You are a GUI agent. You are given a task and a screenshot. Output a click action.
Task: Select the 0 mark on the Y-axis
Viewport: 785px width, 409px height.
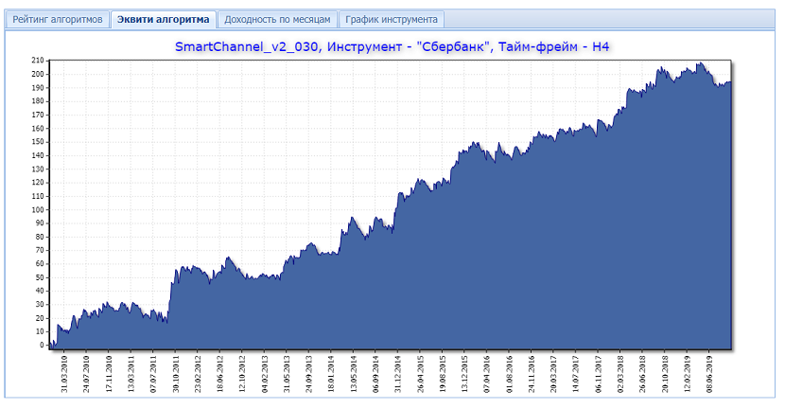(x=42, y=346)
